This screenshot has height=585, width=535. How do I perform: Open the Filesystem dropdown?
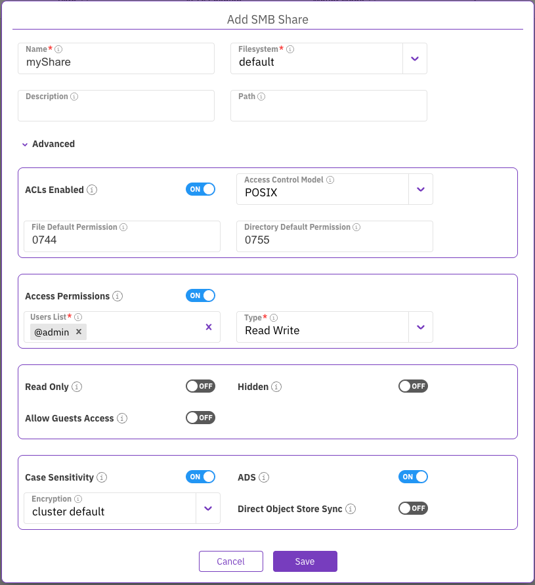pos(414,58)
